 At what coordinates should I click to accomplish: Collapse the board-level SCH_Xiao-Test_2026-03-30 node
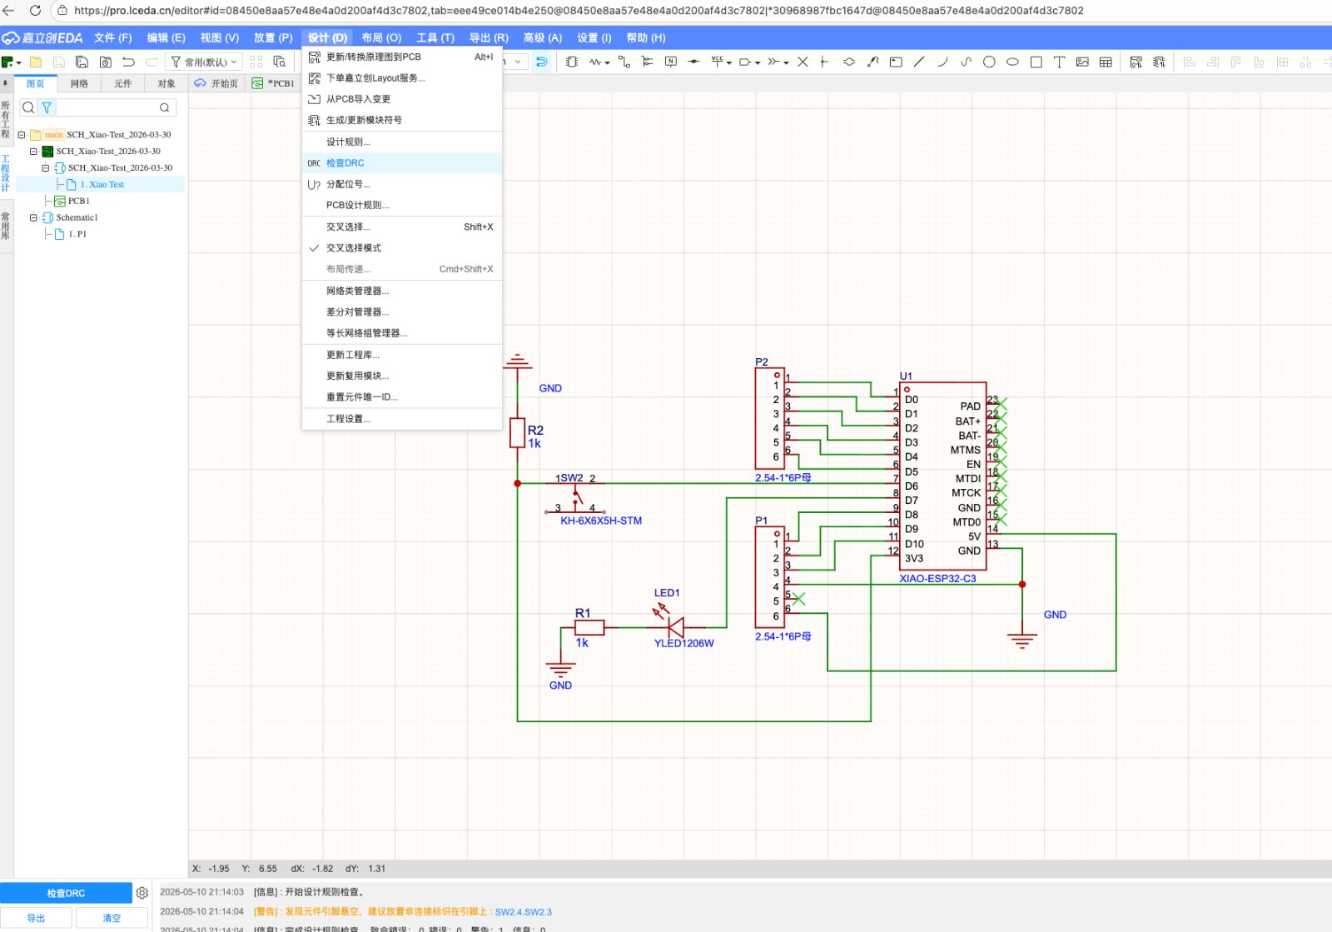coord(33,151)
